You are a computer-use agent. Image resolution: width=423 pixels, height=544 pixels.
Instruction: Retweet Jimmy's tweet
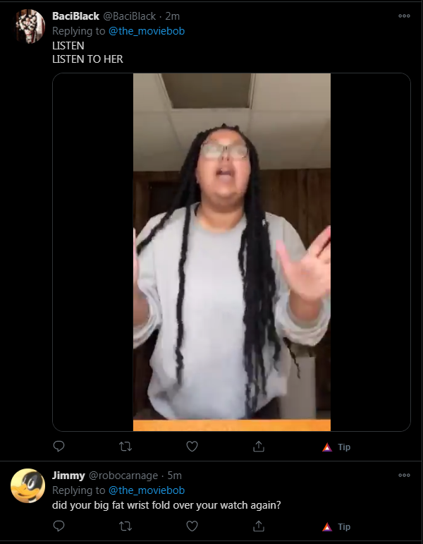point(125,526)
